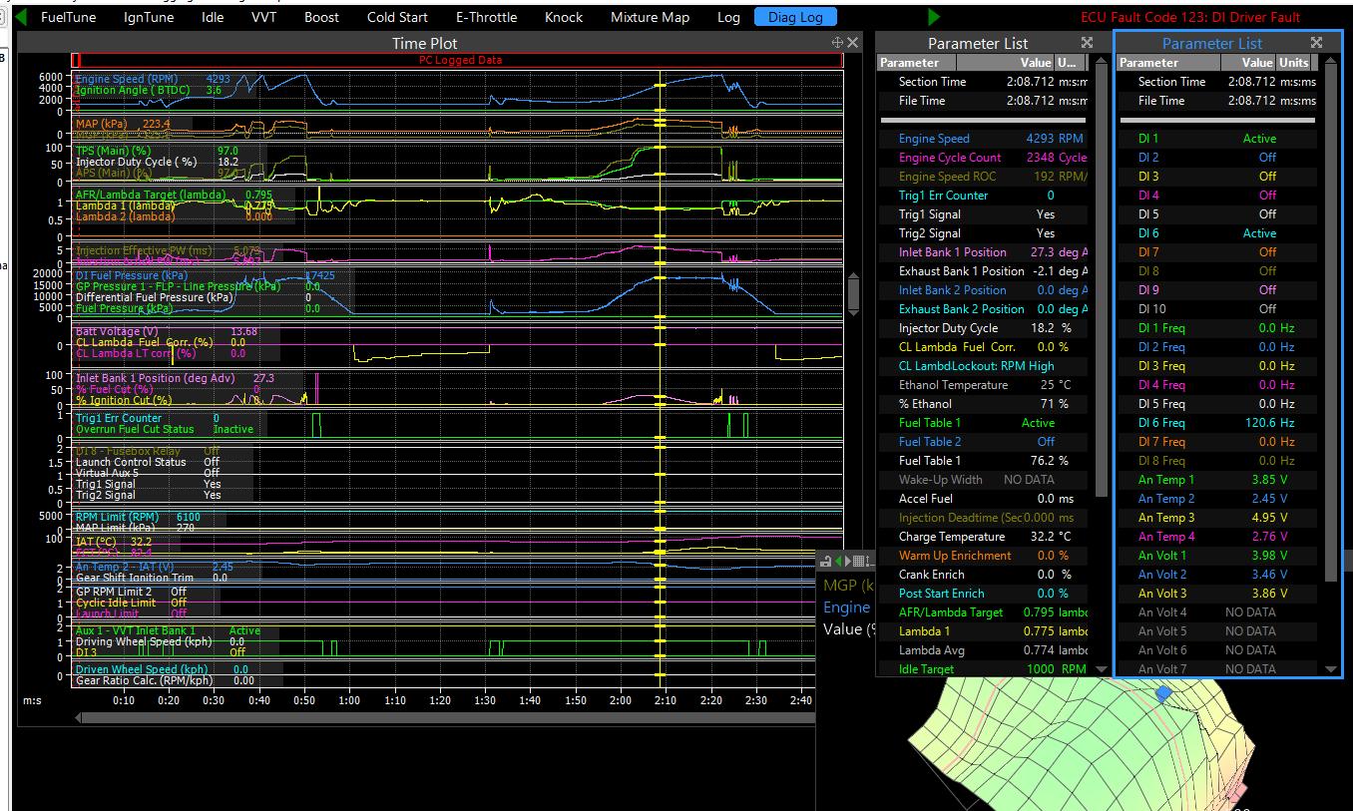The height and width of the screenshot is (811, 1353).
Task: Maximize the blue-highlighted Parameter List panel
Action: 1316,43
